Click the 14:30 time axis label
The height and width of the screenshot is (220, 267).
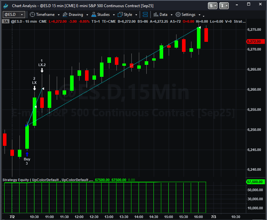tap(153, 217)
